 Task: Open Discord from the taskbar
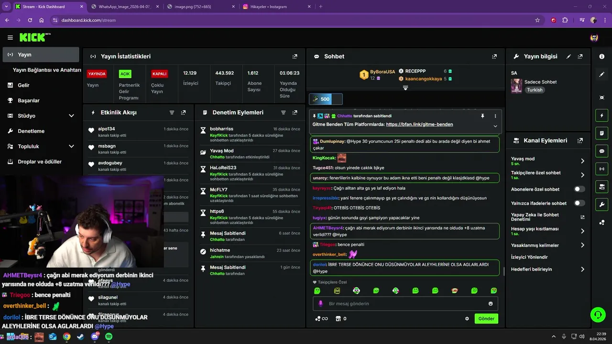95,337
